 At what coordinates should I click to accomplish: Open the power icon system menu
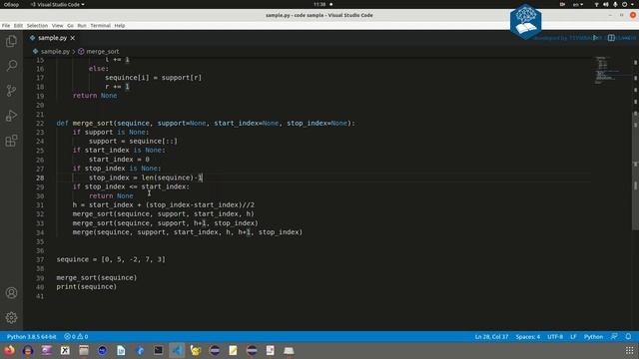pos(624,4)
